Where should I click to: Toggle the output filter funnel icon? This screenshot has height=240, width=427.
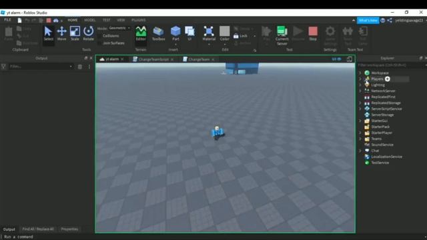pos(3,67)
